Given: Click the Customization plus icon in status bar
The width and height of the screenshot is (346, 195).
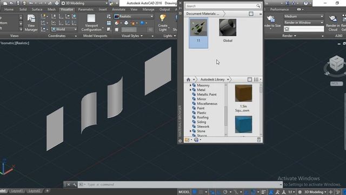Looking at the screenshot, I should [330, 192].
